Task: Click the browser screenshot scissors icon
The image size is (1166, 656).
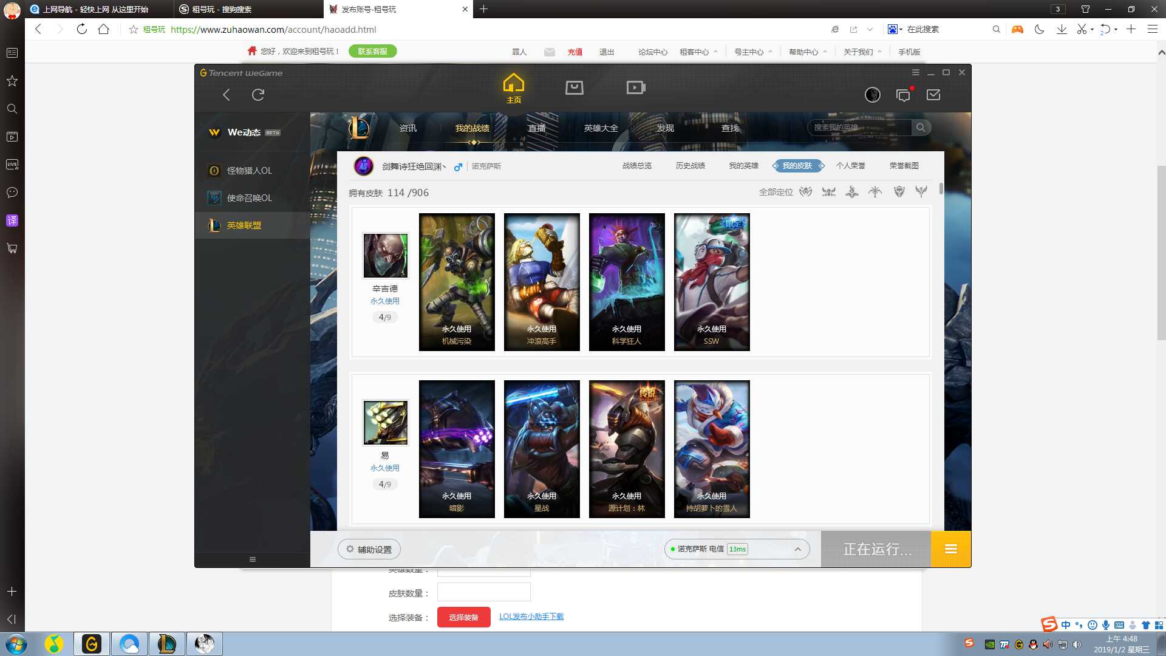Action: click(1082, 29)
